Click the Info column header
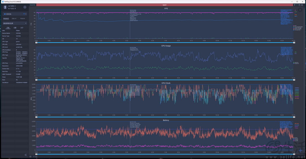Screen dimensions: 306x159 (x=4, y=30)
